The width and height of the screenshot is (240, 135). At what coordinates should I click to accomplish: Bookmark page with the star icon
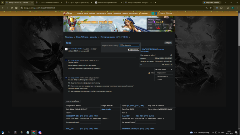click(211, 8)
